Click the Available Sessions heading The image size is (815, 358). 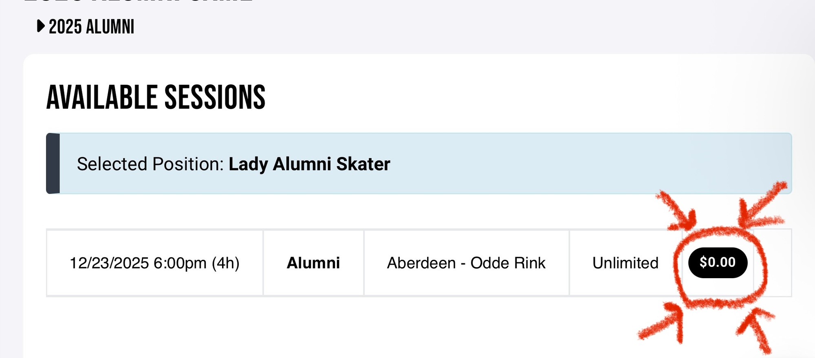156,98
